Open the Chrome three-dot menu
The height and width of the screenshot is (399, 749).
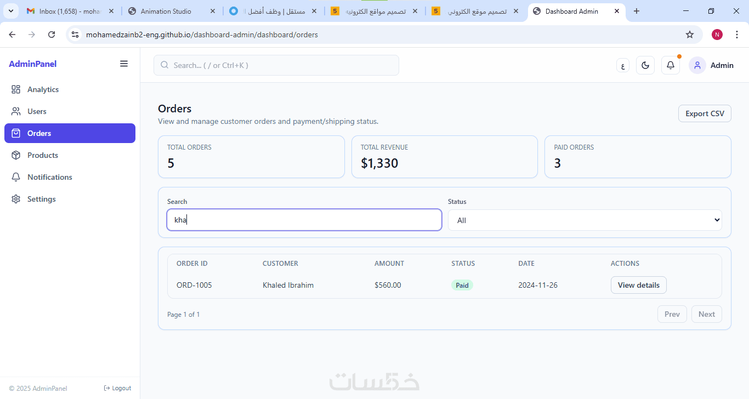coord(737,35)
